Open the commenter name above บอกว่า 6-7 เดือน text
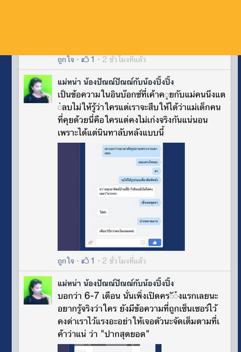 coord(116,284)
